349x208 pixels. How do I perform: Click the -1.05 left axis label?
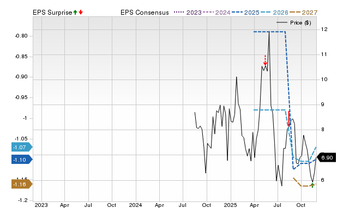click(x=21, y=138)
